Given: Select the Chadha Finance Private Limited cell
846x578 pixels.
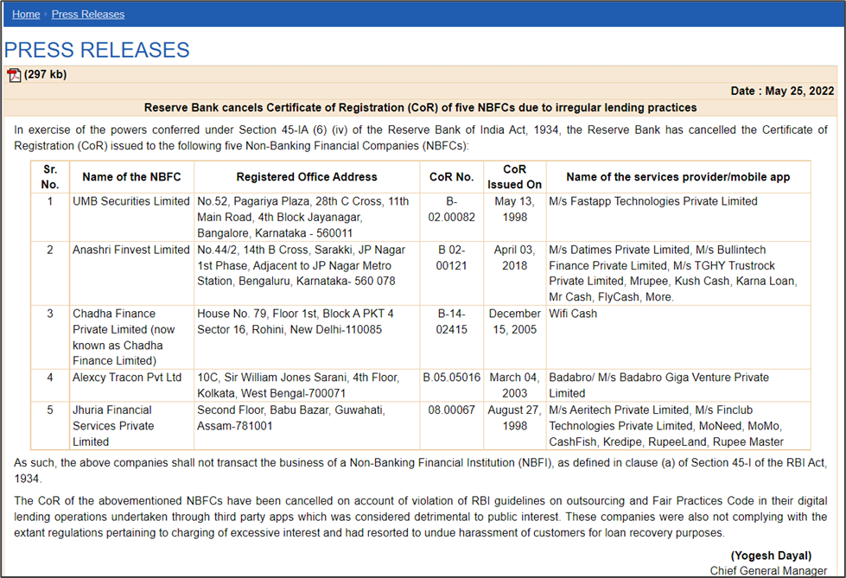Looking at the screenshot, I should (x=131, y=337).
